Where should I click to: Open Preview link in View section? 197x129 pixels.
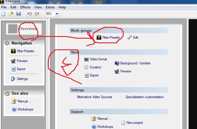click(126, 71)
